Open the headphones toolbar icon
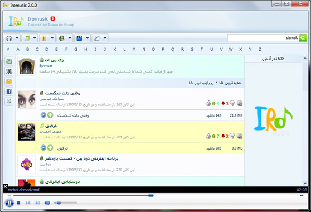The width and height of the screenshot is (311, 212). click(x=9, y=38)
